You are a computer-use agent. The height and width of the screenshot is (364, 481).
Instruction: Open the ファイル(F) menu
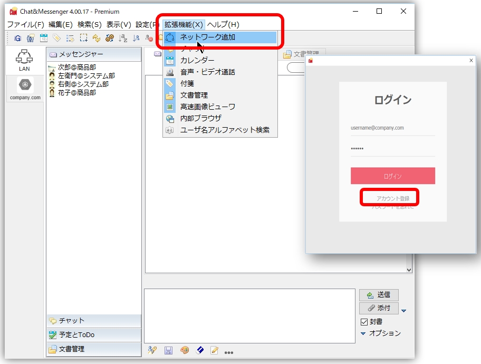(25, 24)
